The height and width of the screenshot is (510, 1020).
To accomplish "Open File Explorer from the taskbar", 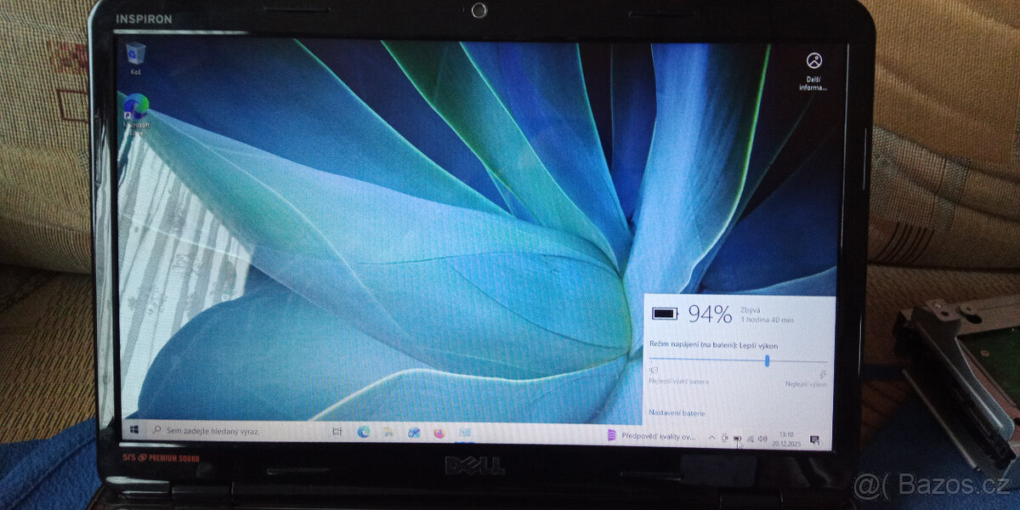I will coord(388,431).
